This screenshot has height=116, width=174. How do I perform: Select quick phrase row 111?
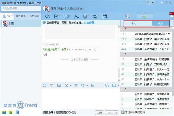tap(146, 34)
